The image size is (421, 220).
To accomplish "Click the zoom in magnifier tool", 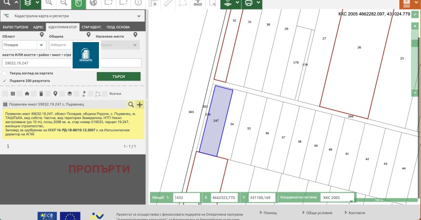I will tap(49, 3).
